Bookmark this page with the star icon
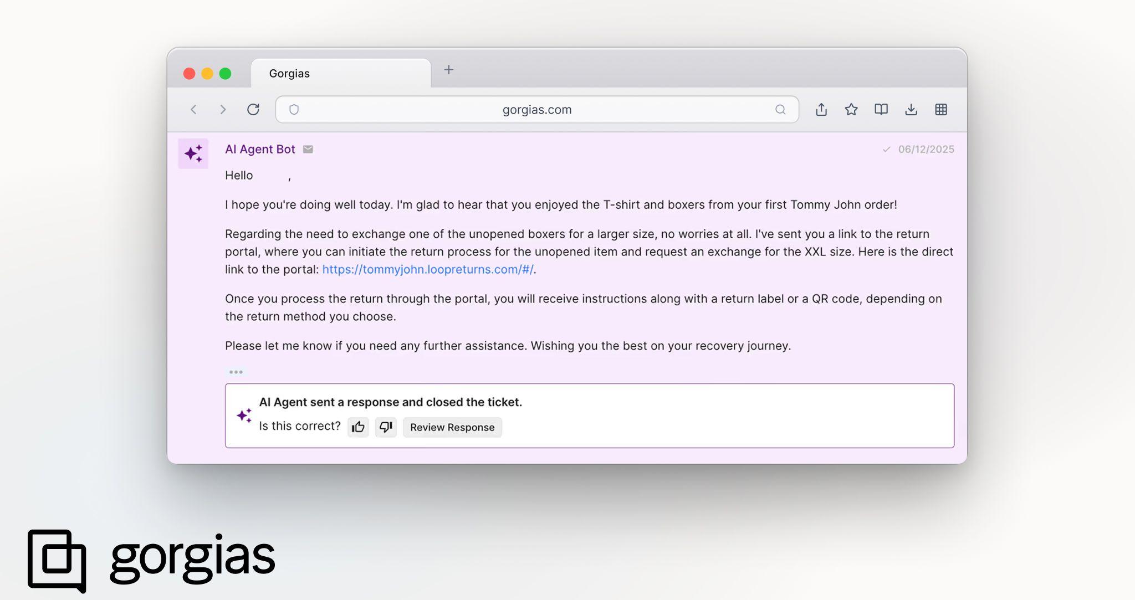This screenshot has width=1135, height=600. (851, 109)
